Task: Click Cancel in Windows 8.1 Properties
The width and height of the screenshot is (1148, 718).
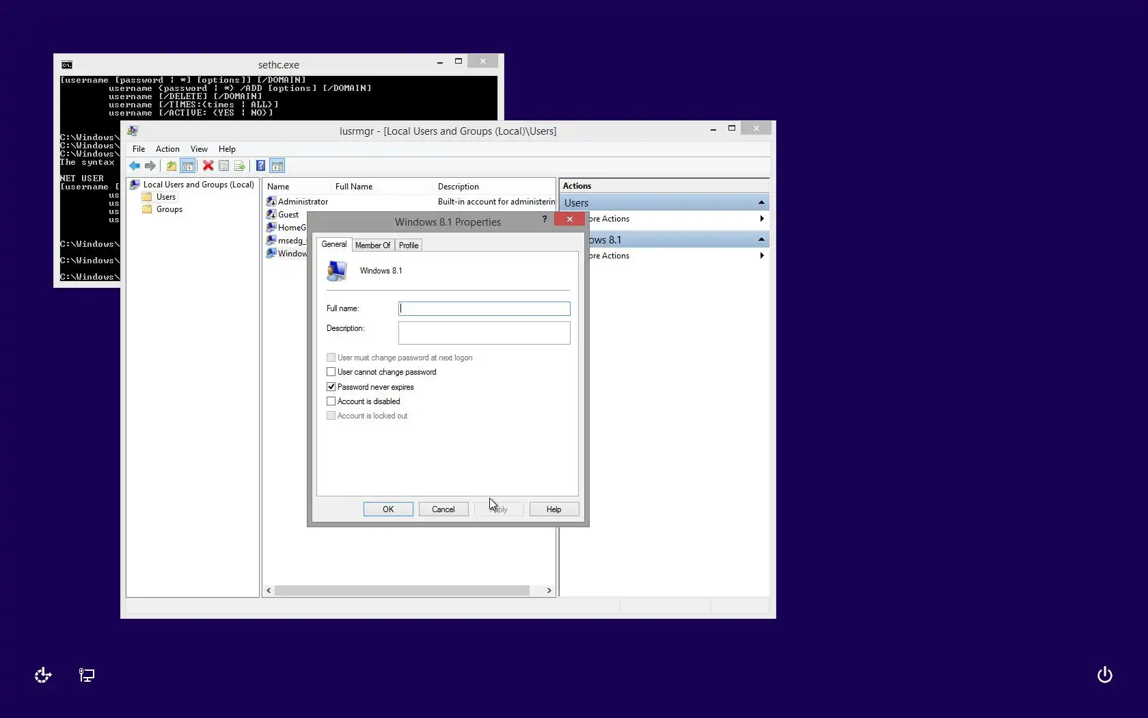Action: (x=443, y=509)
